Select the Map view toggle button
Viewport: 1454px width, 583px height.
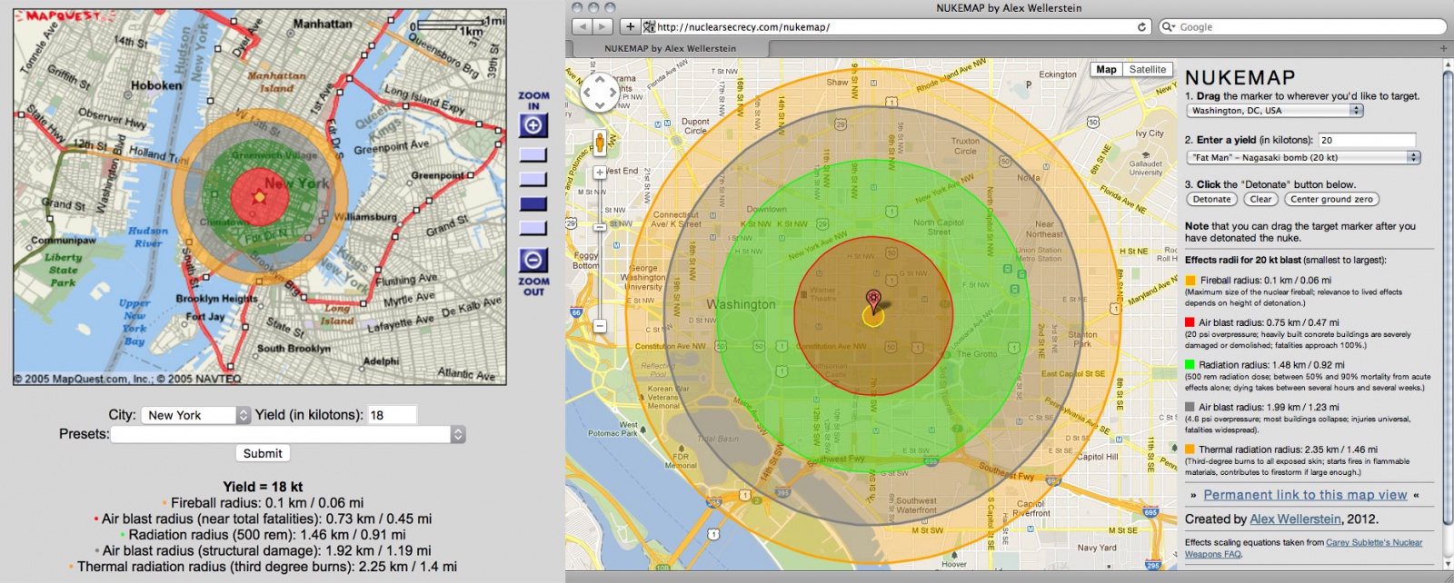click(x=1106, y=69)
